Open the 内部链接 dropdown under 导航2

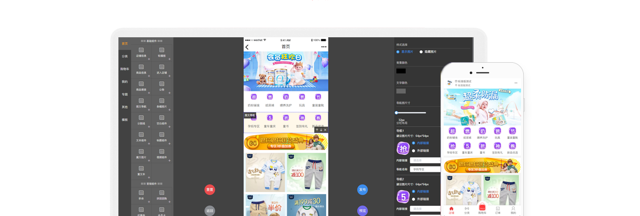coord(426,209)
